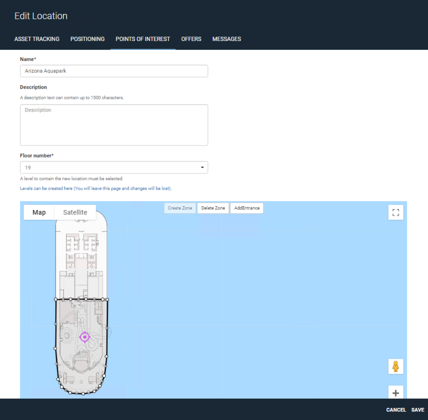Switch the map back to Map view
428x420 pixels.
click(38, 212)
